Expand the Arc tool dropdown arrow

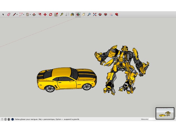(24, 15)
